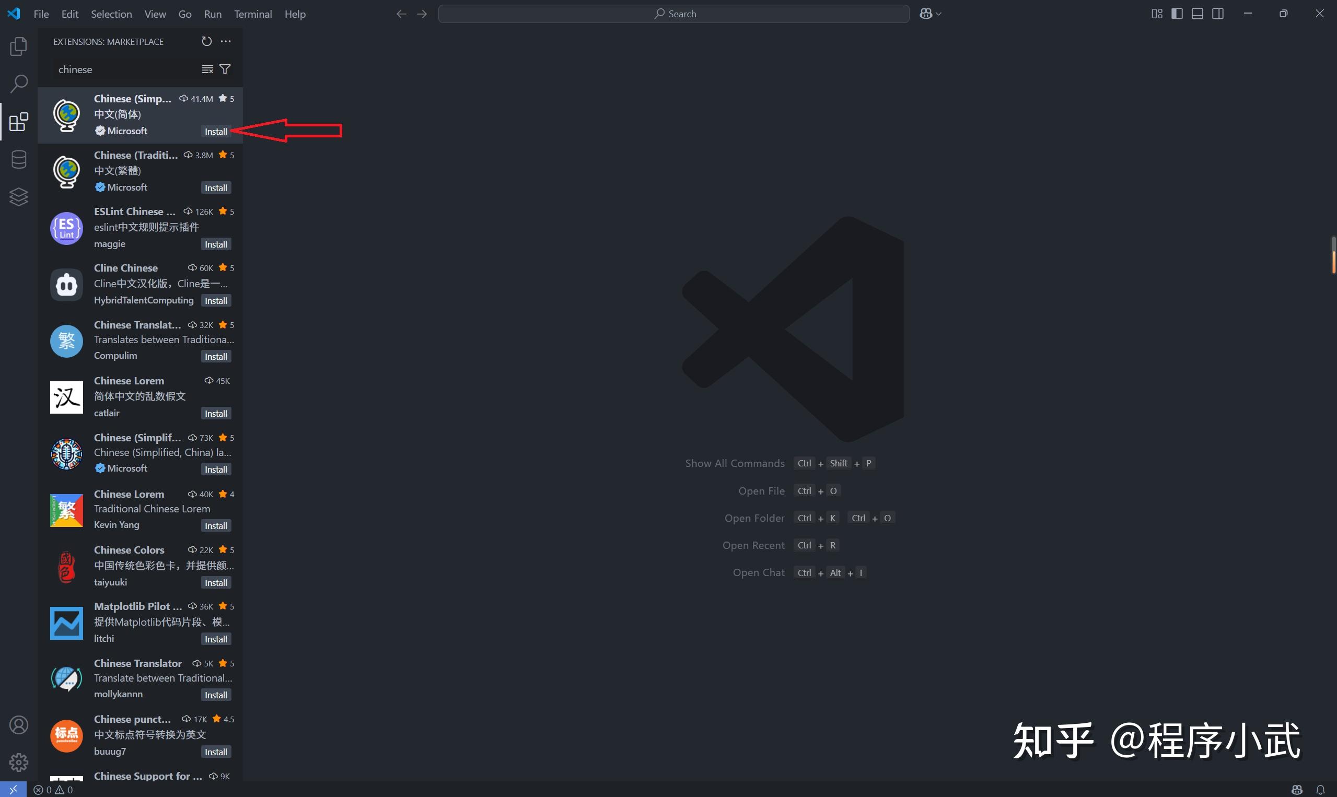Open the Go menu
Viewport: 1337px width, 797px height.
click(x=185, y=14)
